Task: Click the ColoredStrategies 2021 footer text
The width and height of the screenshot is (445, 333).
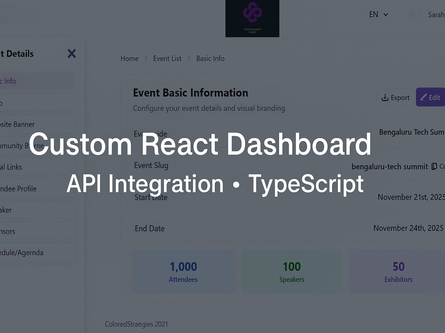Action: 136,324
